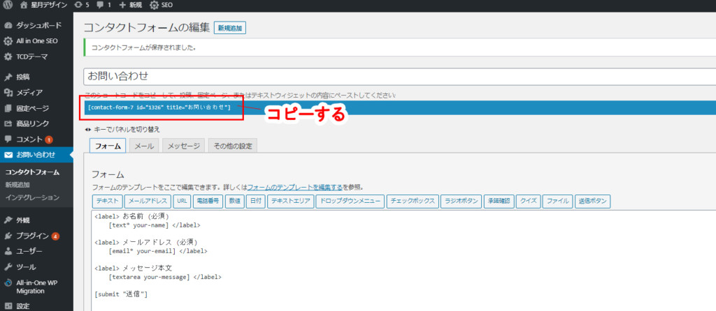Insert チェックボックス tag button
716x311 pixels.
413,201
